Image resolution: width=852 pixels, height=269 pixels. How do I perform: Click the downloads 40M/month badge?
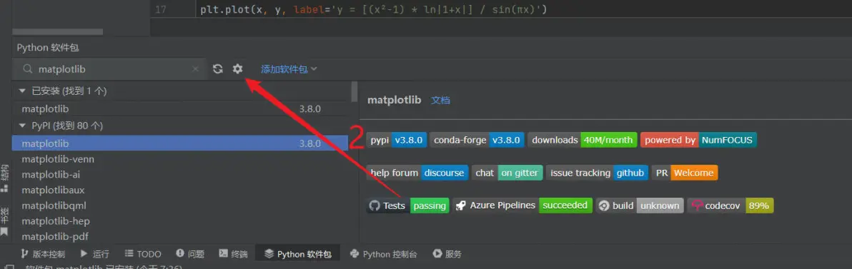pyautogui.click(x=582, y=140)
